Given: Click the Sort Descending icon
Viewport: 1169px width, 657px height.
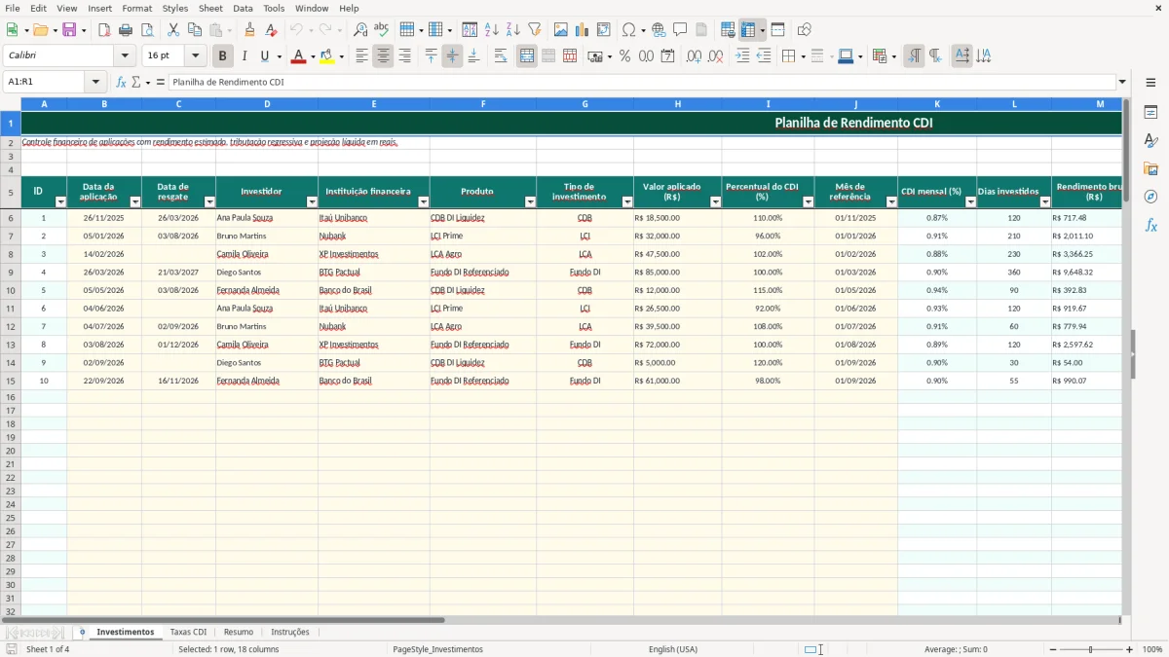Looking at the screenshot, I should click(513, 30).
